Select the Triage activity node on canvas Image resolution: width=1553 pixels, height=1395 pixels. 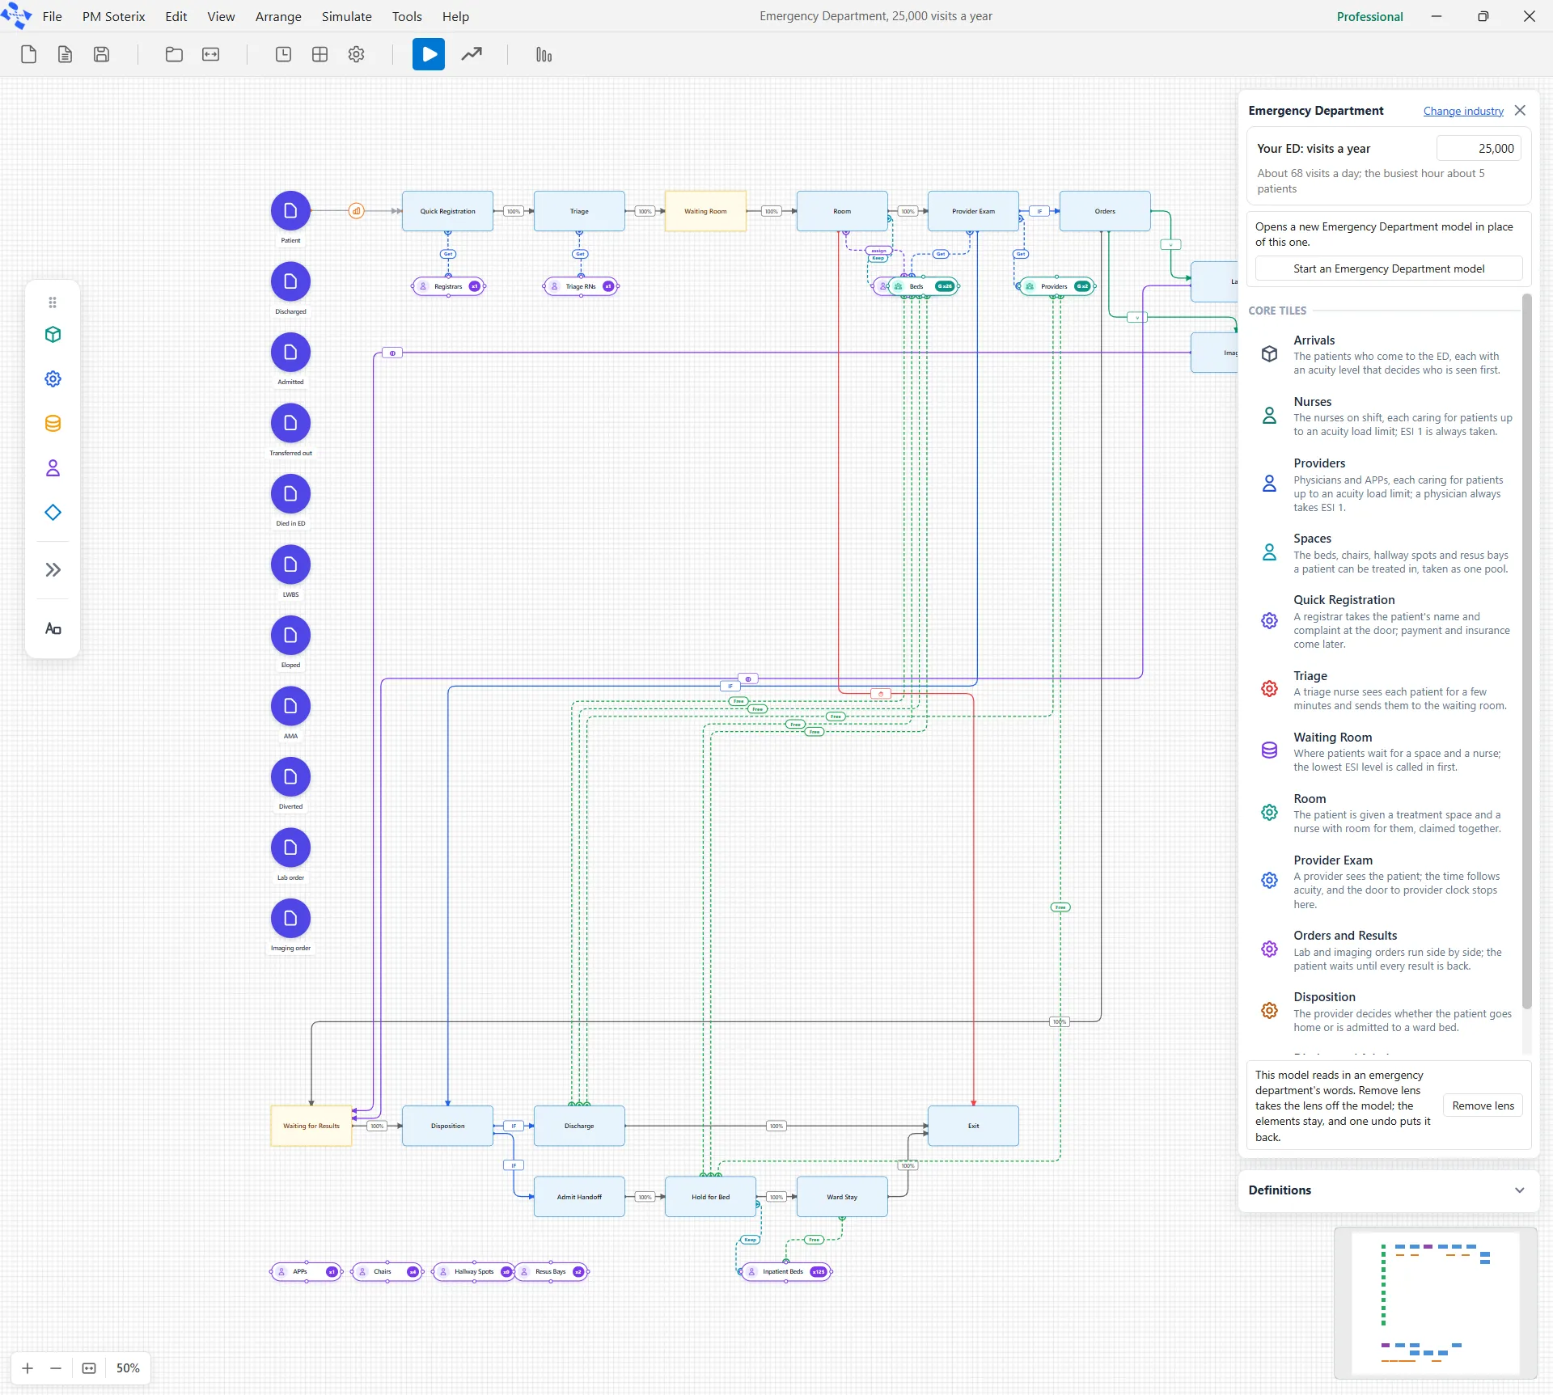(x=579, y=211)
